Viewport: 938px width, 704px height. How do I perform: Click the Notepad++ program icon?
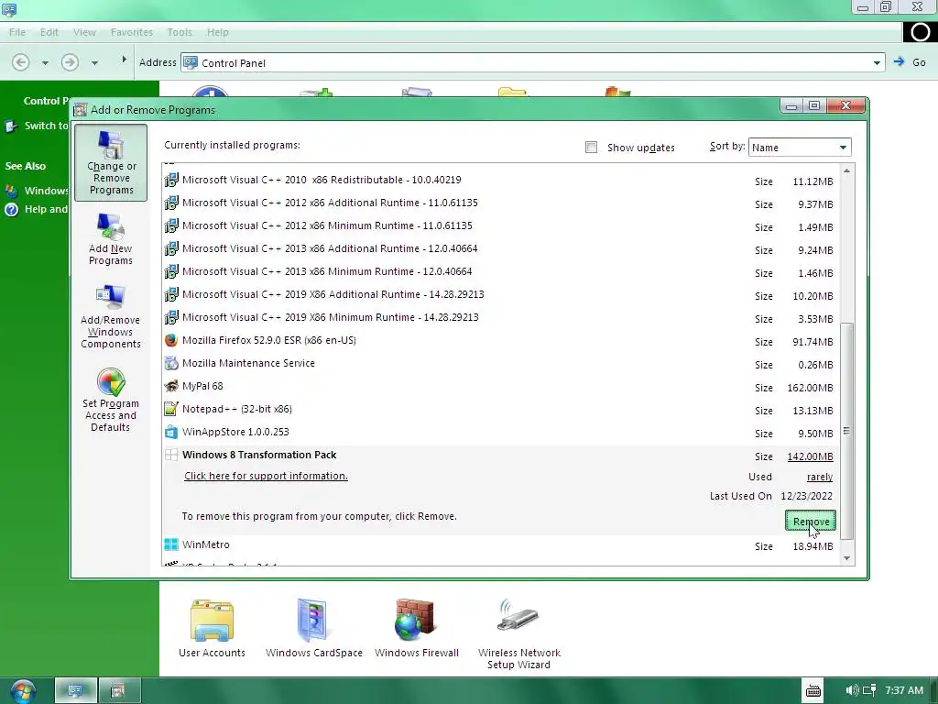[171, 409]
